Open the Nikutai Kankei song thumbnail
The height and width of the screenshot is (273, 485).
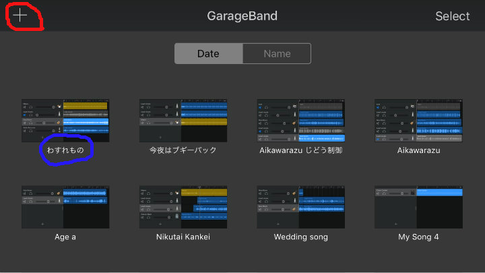183,207
